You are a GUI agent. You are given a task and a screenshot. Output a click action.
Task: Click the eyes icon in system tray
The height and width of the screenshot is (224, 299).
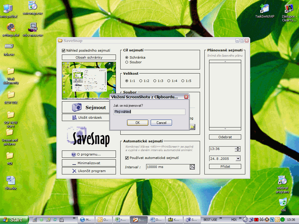(262, 220)
